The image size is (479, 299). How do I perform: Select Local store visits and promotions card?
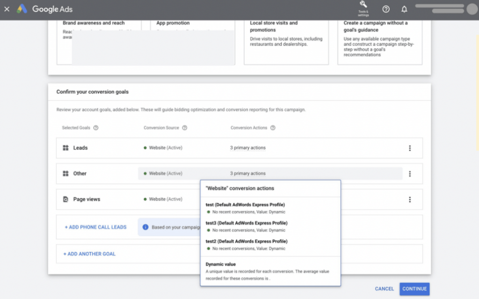pyautogui.click(x=286, y=42)
